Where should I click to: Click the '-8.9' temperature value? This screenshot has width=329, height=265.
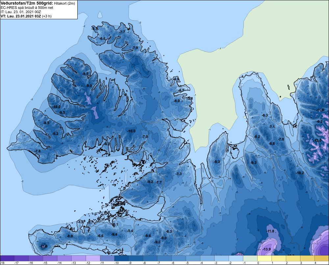pos(70,236)
